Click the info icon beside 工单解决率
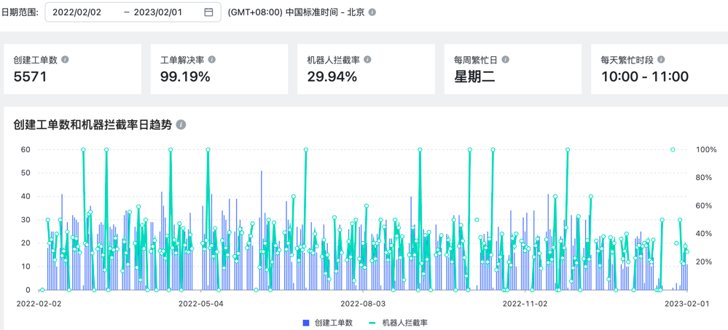 (211, 60)
